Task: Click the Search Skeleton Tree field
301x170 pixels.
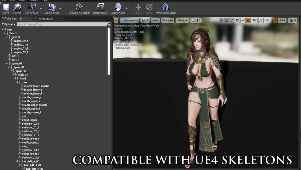Action: pyautogui.click(x=62, y=24)
